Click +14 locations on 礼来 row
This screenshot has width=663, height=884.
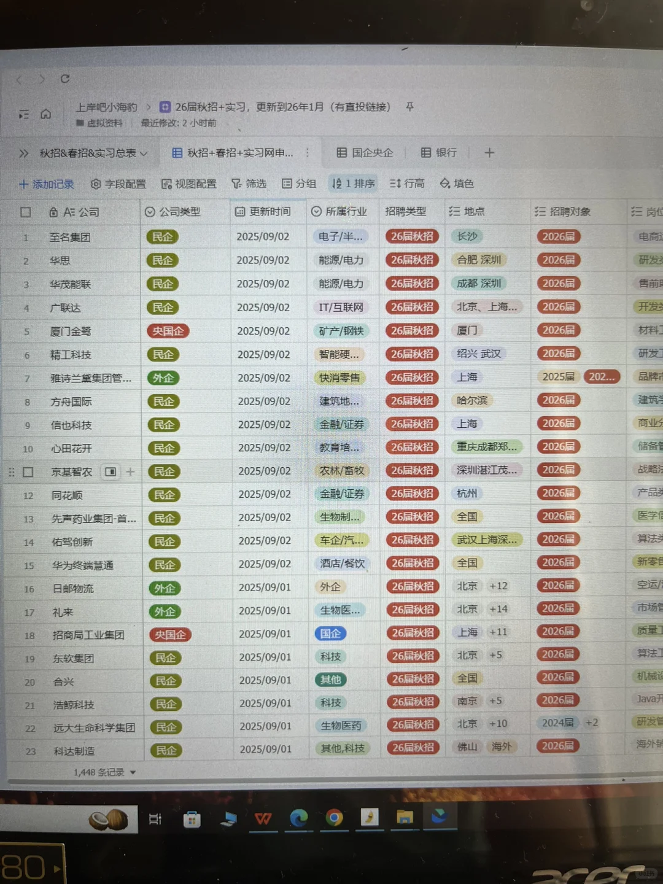click(498, 610)
